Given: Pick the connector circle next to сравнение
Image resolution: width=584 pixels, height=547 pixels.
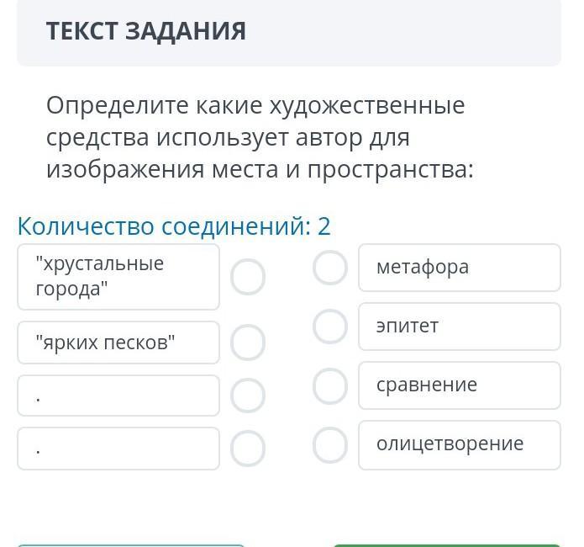Looking at the screenshot, I should [x=330, y=386].
